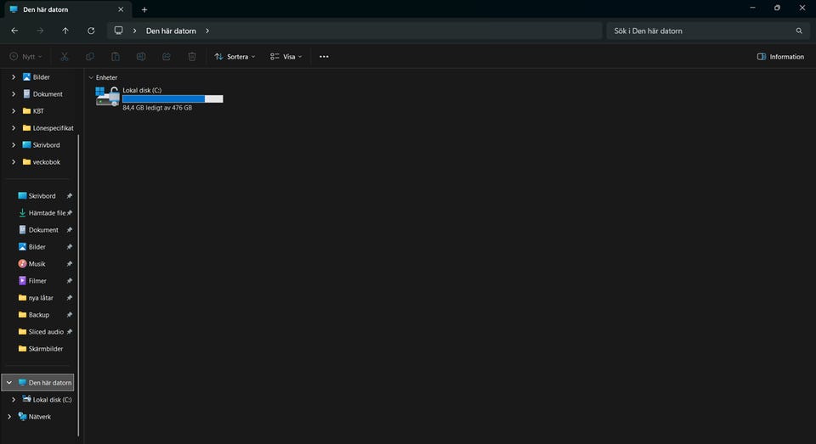
Task: Refresh the current view
Action: (x=91, y=31)
